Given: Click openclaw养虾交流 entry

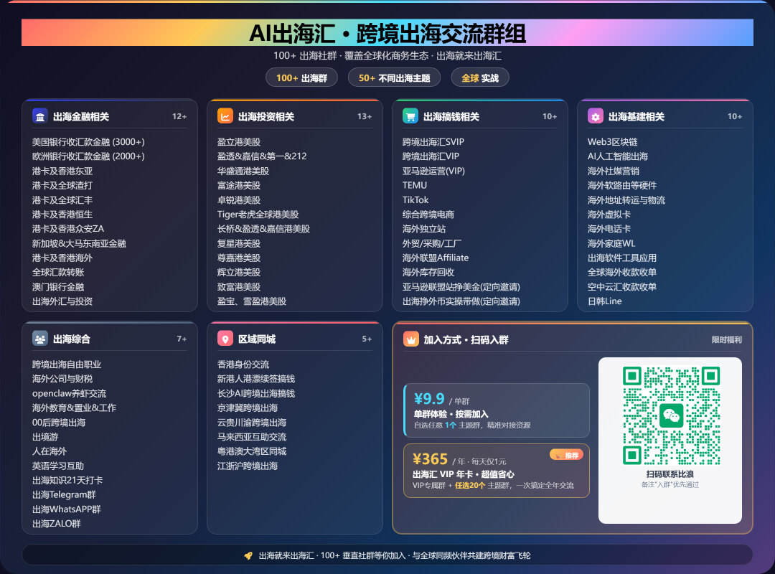Looking at the screenshot, I should (69, 393).
